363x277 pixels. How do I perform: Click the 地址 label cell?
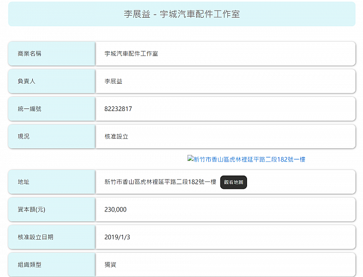click(51, 182)
